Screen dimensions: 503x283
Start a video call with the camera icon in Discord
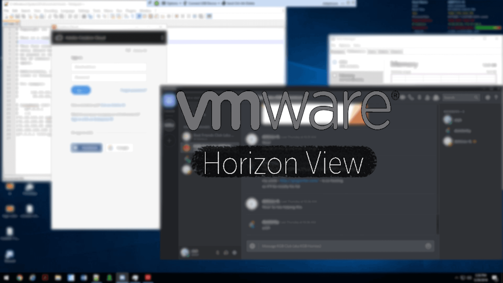pos(403,97)
